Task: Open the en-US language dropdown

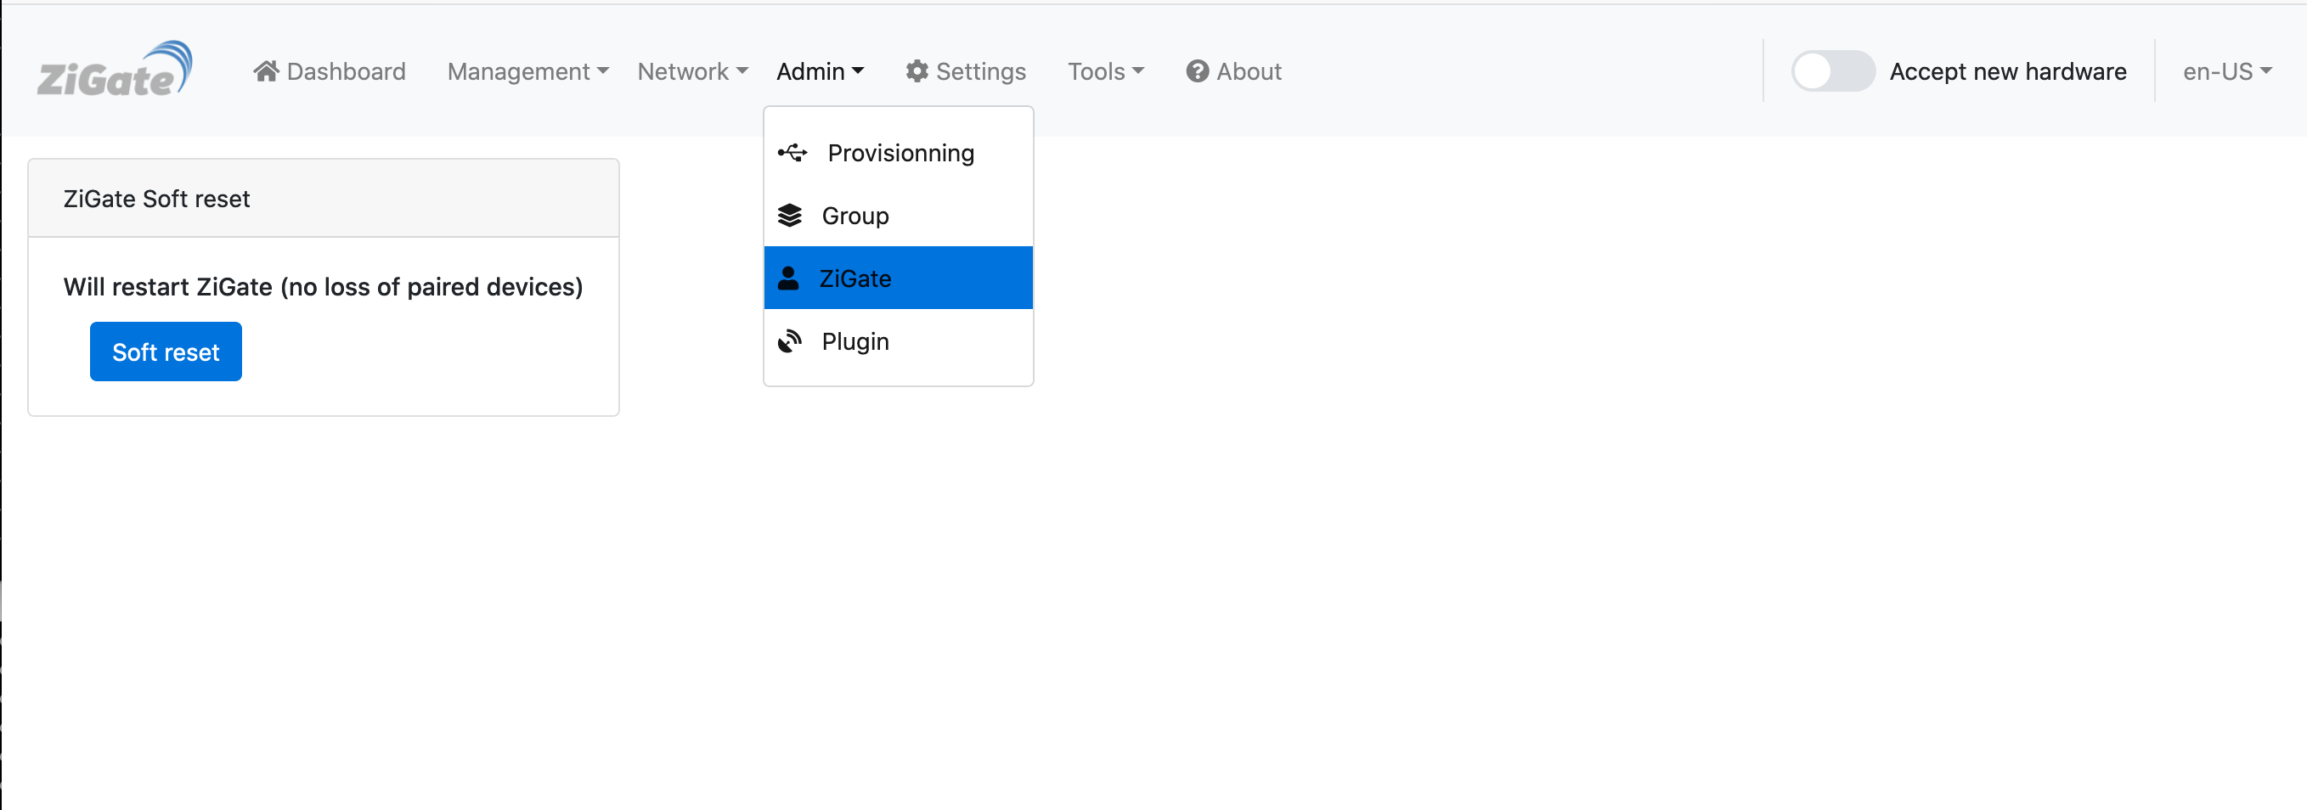Action: pos(2227,70)
